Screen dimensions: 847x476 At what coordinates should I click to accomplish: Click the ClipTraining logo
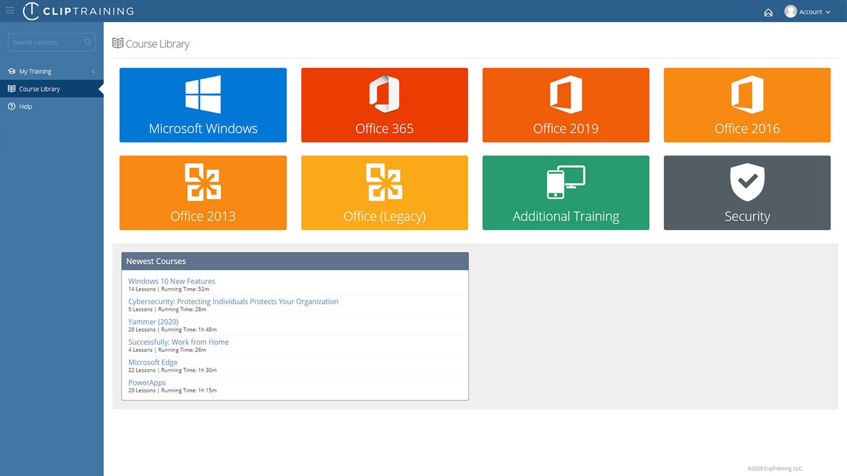78,11
